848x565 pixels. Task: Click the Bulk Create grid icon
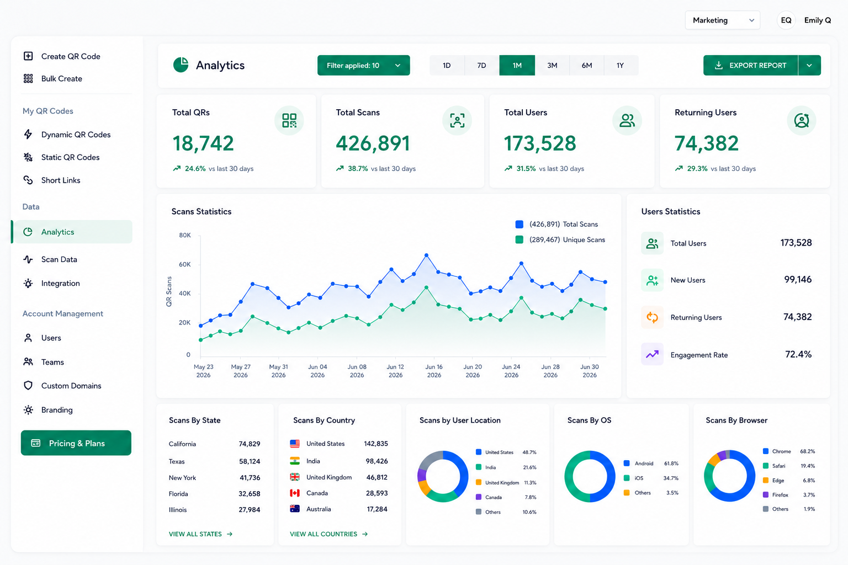pyautogui.click(x=28, y=79)
